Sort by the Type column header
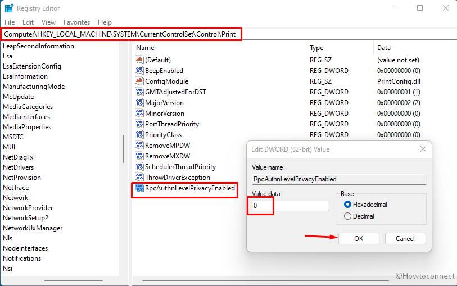This screenshot has height=286, width=457. click(x=316, y=48)
